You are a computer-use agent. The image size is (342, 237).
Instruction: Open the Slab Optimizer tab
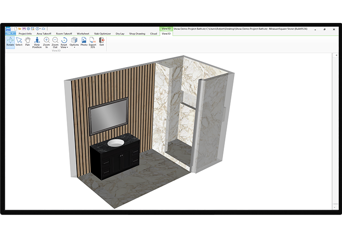pyautogui.click(x=102, y=34)
